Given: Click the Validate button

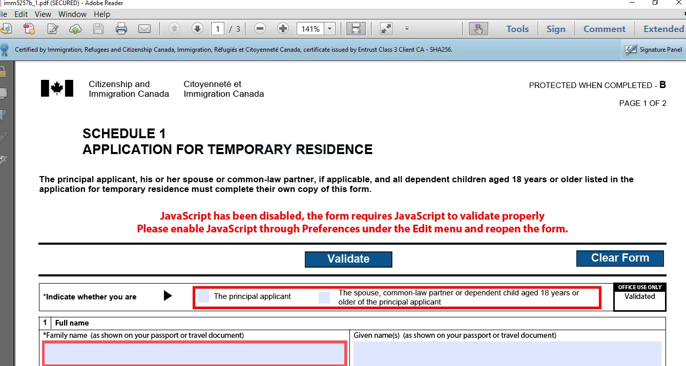Looking at the screenshot, I should pos(348,259).
